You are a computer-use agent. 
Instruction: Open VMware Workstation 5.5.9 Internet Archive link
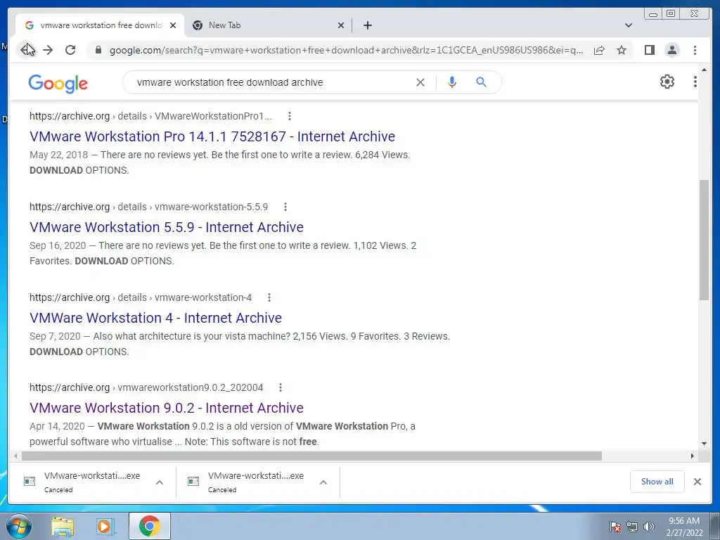tap(166, 227)
